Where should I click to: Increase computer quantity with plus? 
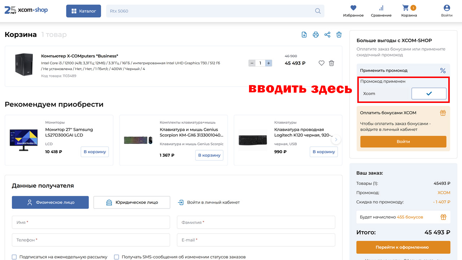[268, 63]
